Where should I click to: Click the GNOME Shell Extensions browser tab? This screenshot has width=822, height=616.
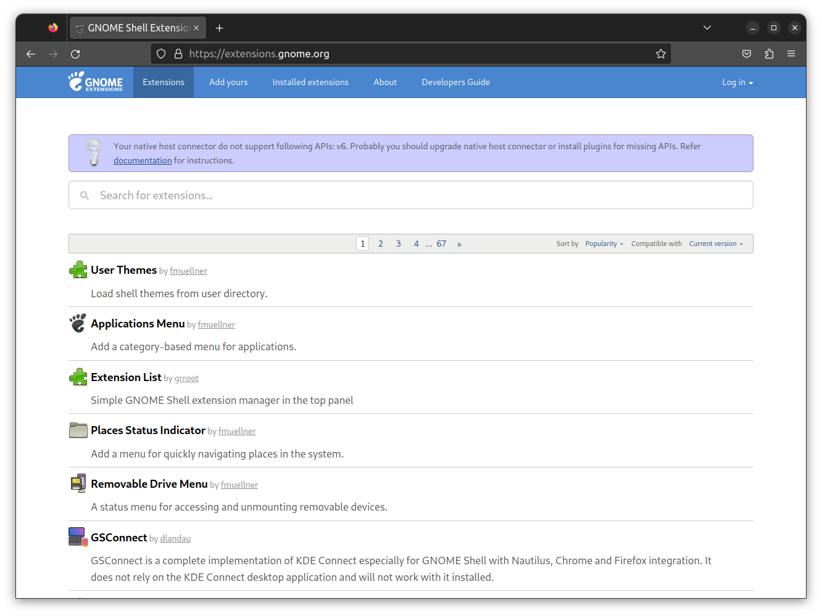point(138,28)
